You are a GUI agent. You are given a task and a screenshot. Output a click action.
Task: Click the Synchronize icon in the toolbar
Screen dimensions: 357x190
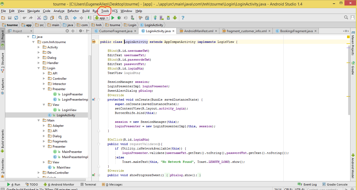click(x=16, y=18)
